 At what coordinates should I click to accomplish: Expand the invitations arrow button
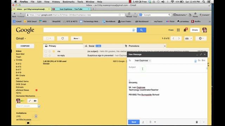pos(36,116)
